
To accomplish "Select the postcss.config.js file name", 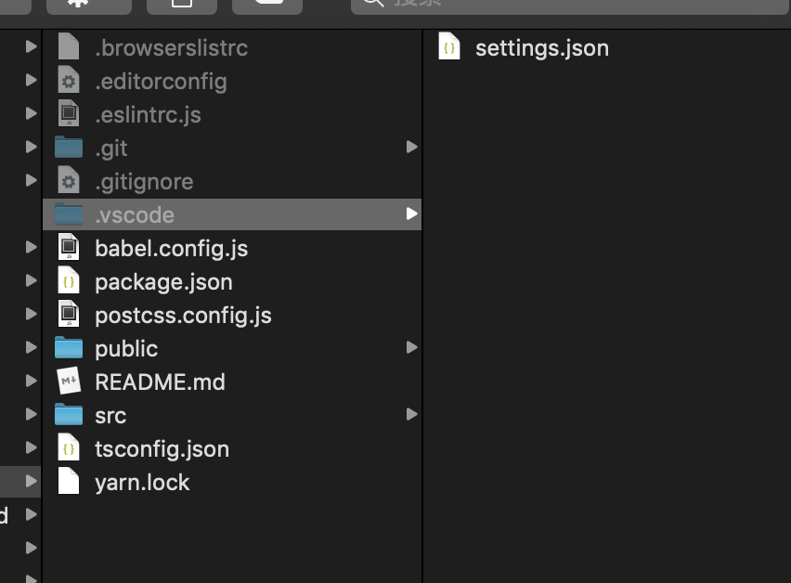I will 183,316.
